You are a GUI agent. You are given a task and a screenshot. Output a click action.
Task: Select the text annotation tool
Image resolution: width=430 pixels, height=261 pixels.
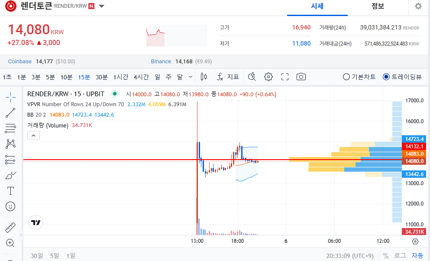pyautogui.click(x=10, y=191)
